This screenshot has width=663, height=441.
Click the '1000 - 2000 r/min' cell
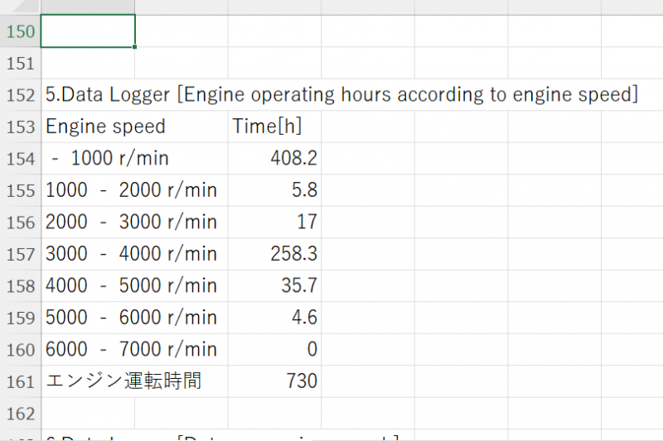coord(131,190)
